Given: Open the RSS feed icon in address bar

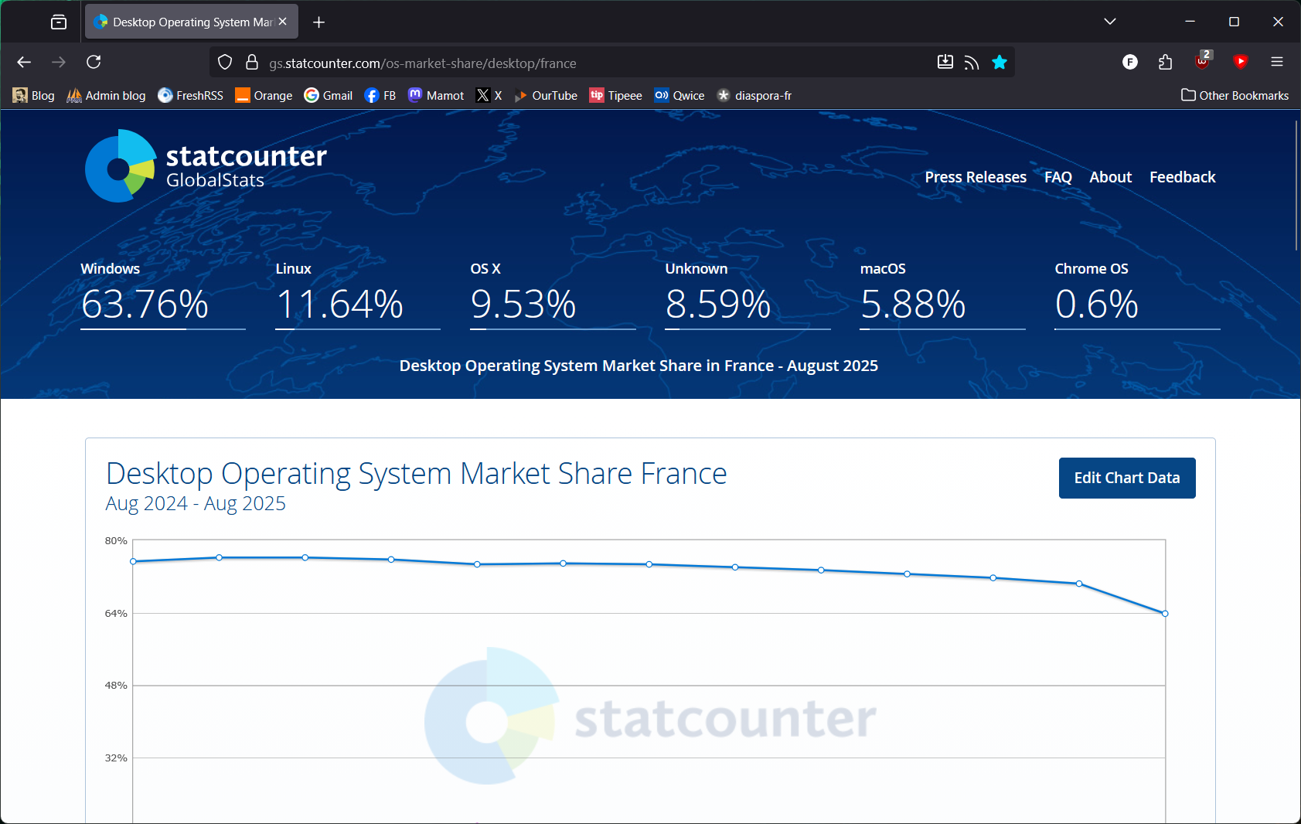Looking at the screenshot, I should (x=972, y=63).
